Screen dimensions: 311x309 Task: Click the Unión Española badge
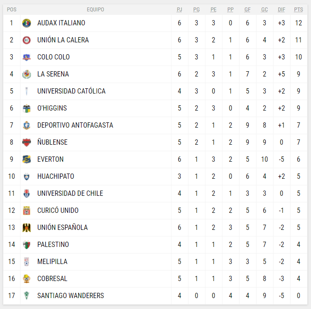27,228
